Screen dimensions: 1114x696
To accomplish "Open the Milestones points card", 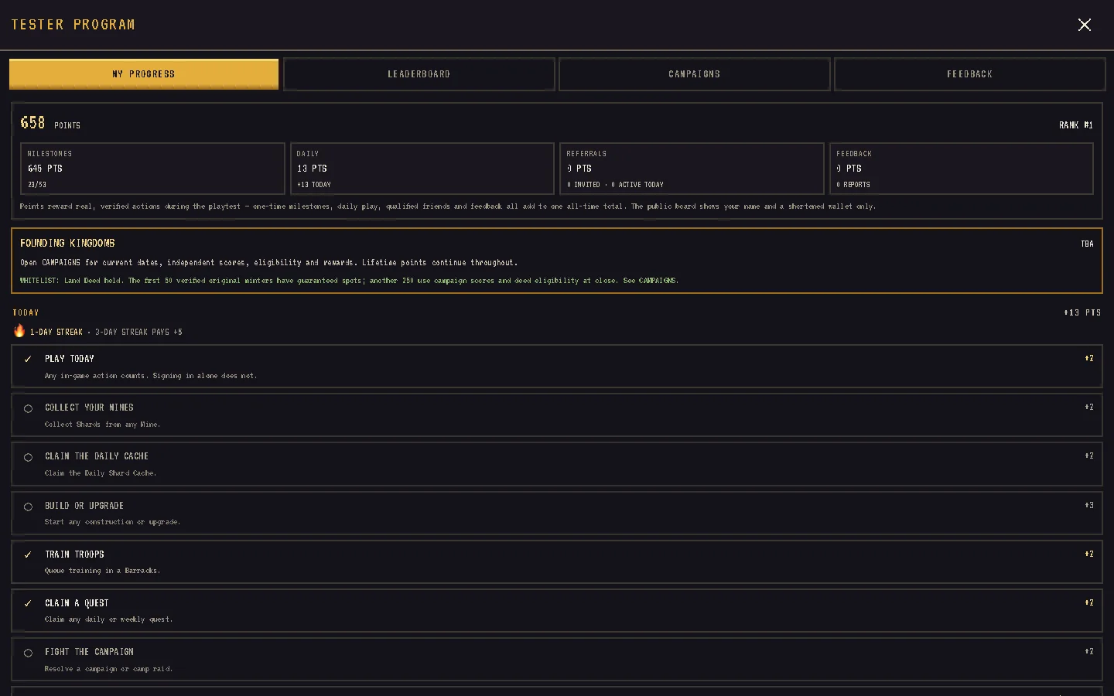I will (152, 169).
